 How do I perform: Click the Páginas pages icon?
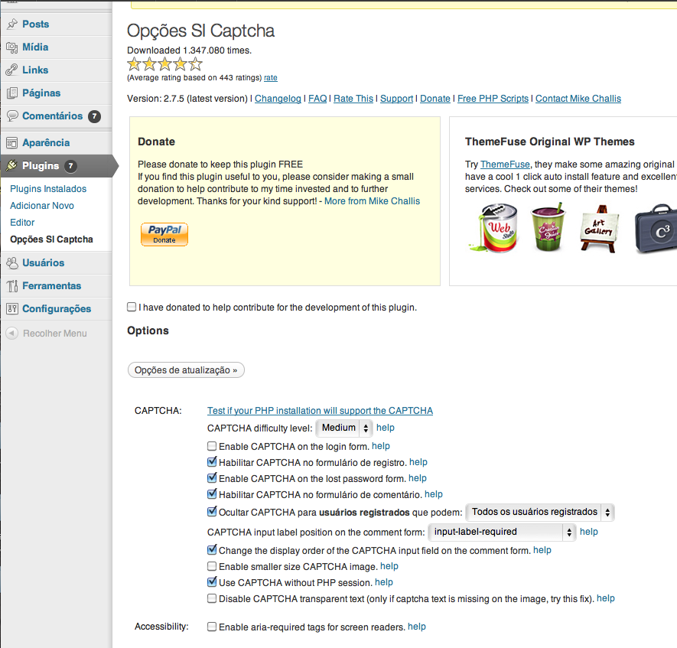12,93
